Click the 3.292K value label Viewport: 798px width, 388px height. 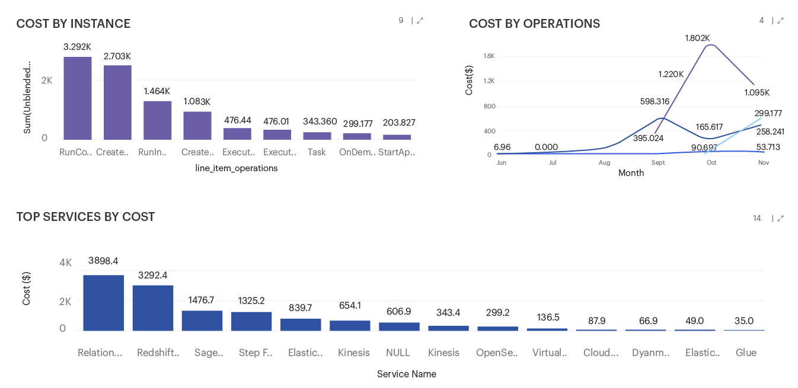tap(78, 47)
